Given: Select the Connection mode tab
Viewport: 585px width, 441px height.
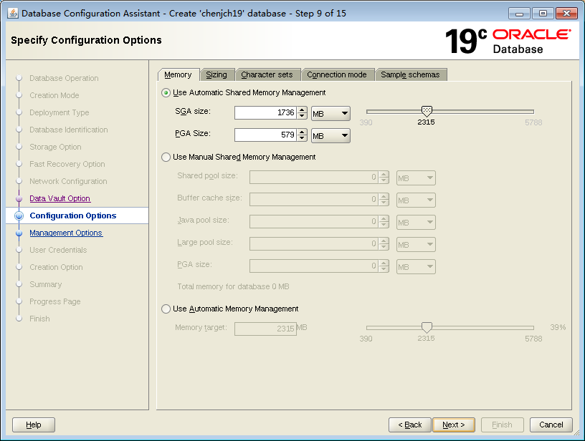Looking at the screenshot, I should [x=338, y=74].
